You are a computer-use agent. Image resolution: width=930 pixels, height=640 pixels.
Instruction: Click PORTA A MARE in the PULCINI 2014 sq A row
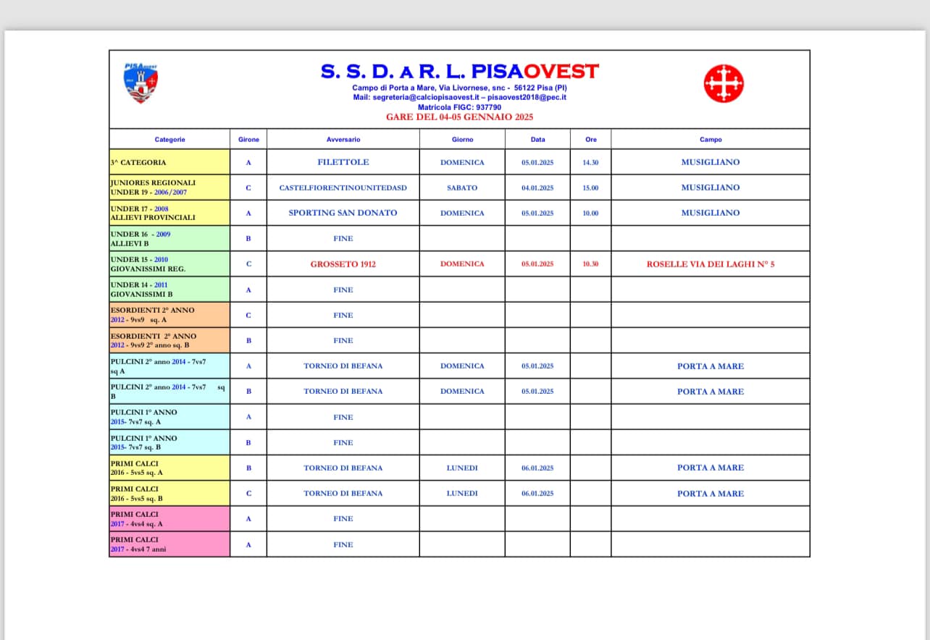(711, 366)
